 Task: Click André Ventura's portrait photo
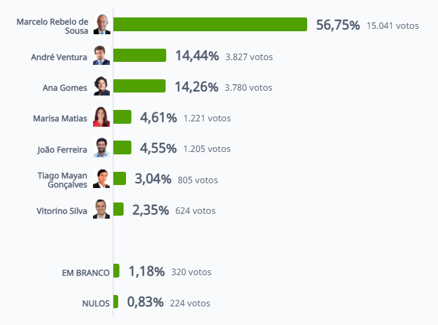101,55
